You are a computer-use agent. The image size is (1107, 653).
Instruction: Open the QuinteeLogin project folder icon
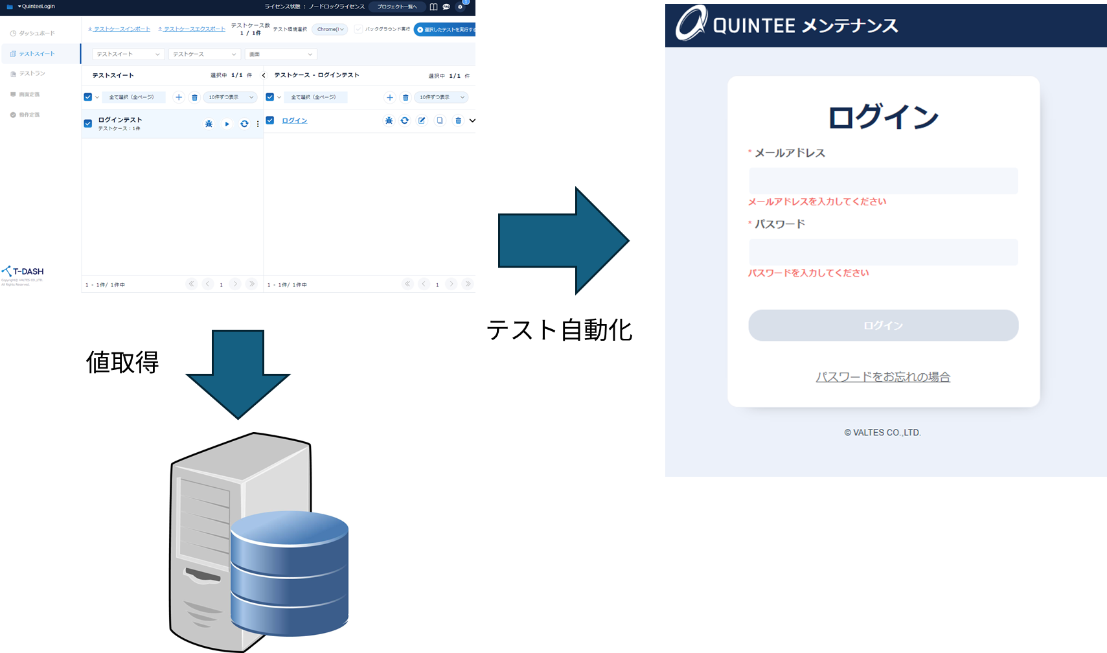tap(10, 6)
